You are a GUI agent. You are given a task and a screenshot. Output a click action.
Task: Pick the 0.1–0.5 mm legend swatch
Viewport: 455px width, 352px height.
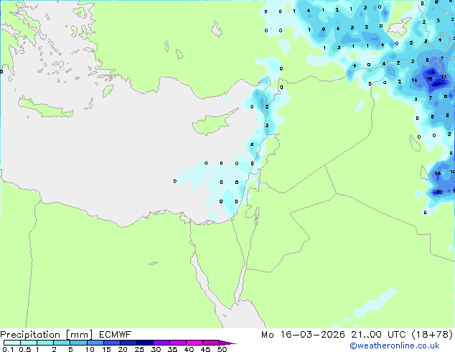click(x=12, y=343)
